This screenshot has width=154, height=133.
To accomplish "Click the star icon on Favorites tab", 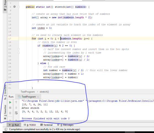I will pyautogui.click(x=5, y=118).
